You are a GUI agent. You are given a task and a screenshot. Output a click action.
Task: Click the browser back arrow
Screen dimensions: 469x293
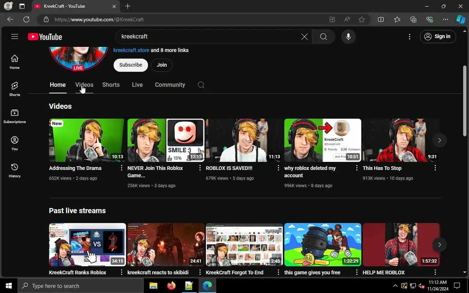[x=10, y=19]
